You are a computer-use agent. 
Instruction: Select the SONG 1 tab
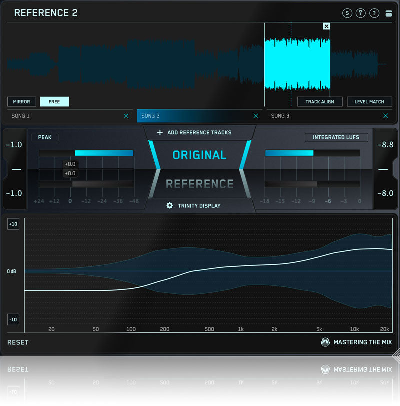tap(70, 116)
